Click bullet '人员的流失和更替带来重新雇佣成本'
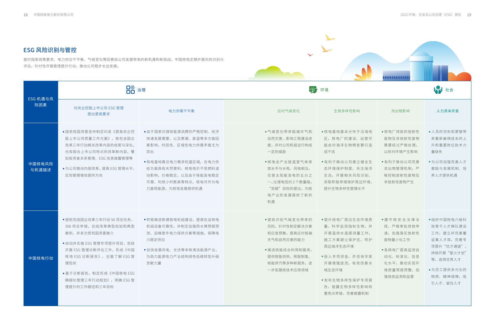Viewport: 495px width, 336px height. click(448, 142)
